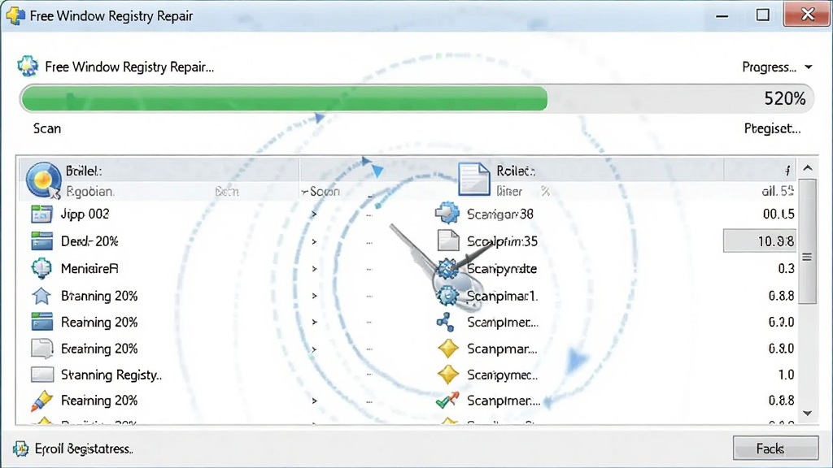Click the green scan progress bar

(284, 98)
